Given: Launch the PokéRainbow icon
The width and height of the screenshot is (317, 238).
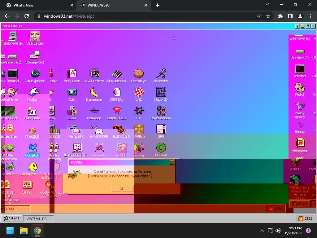Looking at the screenshot, I should [x=161, y=113].
